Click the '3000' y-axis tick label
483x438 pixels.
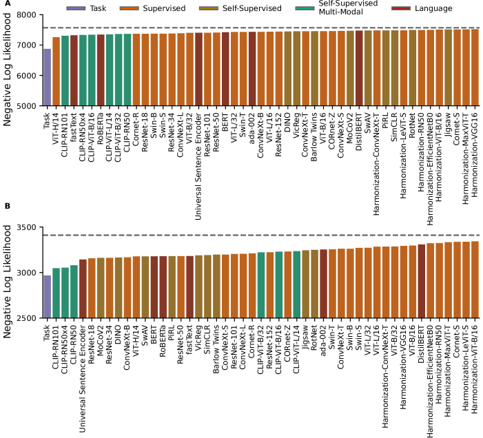coord(26,273)
